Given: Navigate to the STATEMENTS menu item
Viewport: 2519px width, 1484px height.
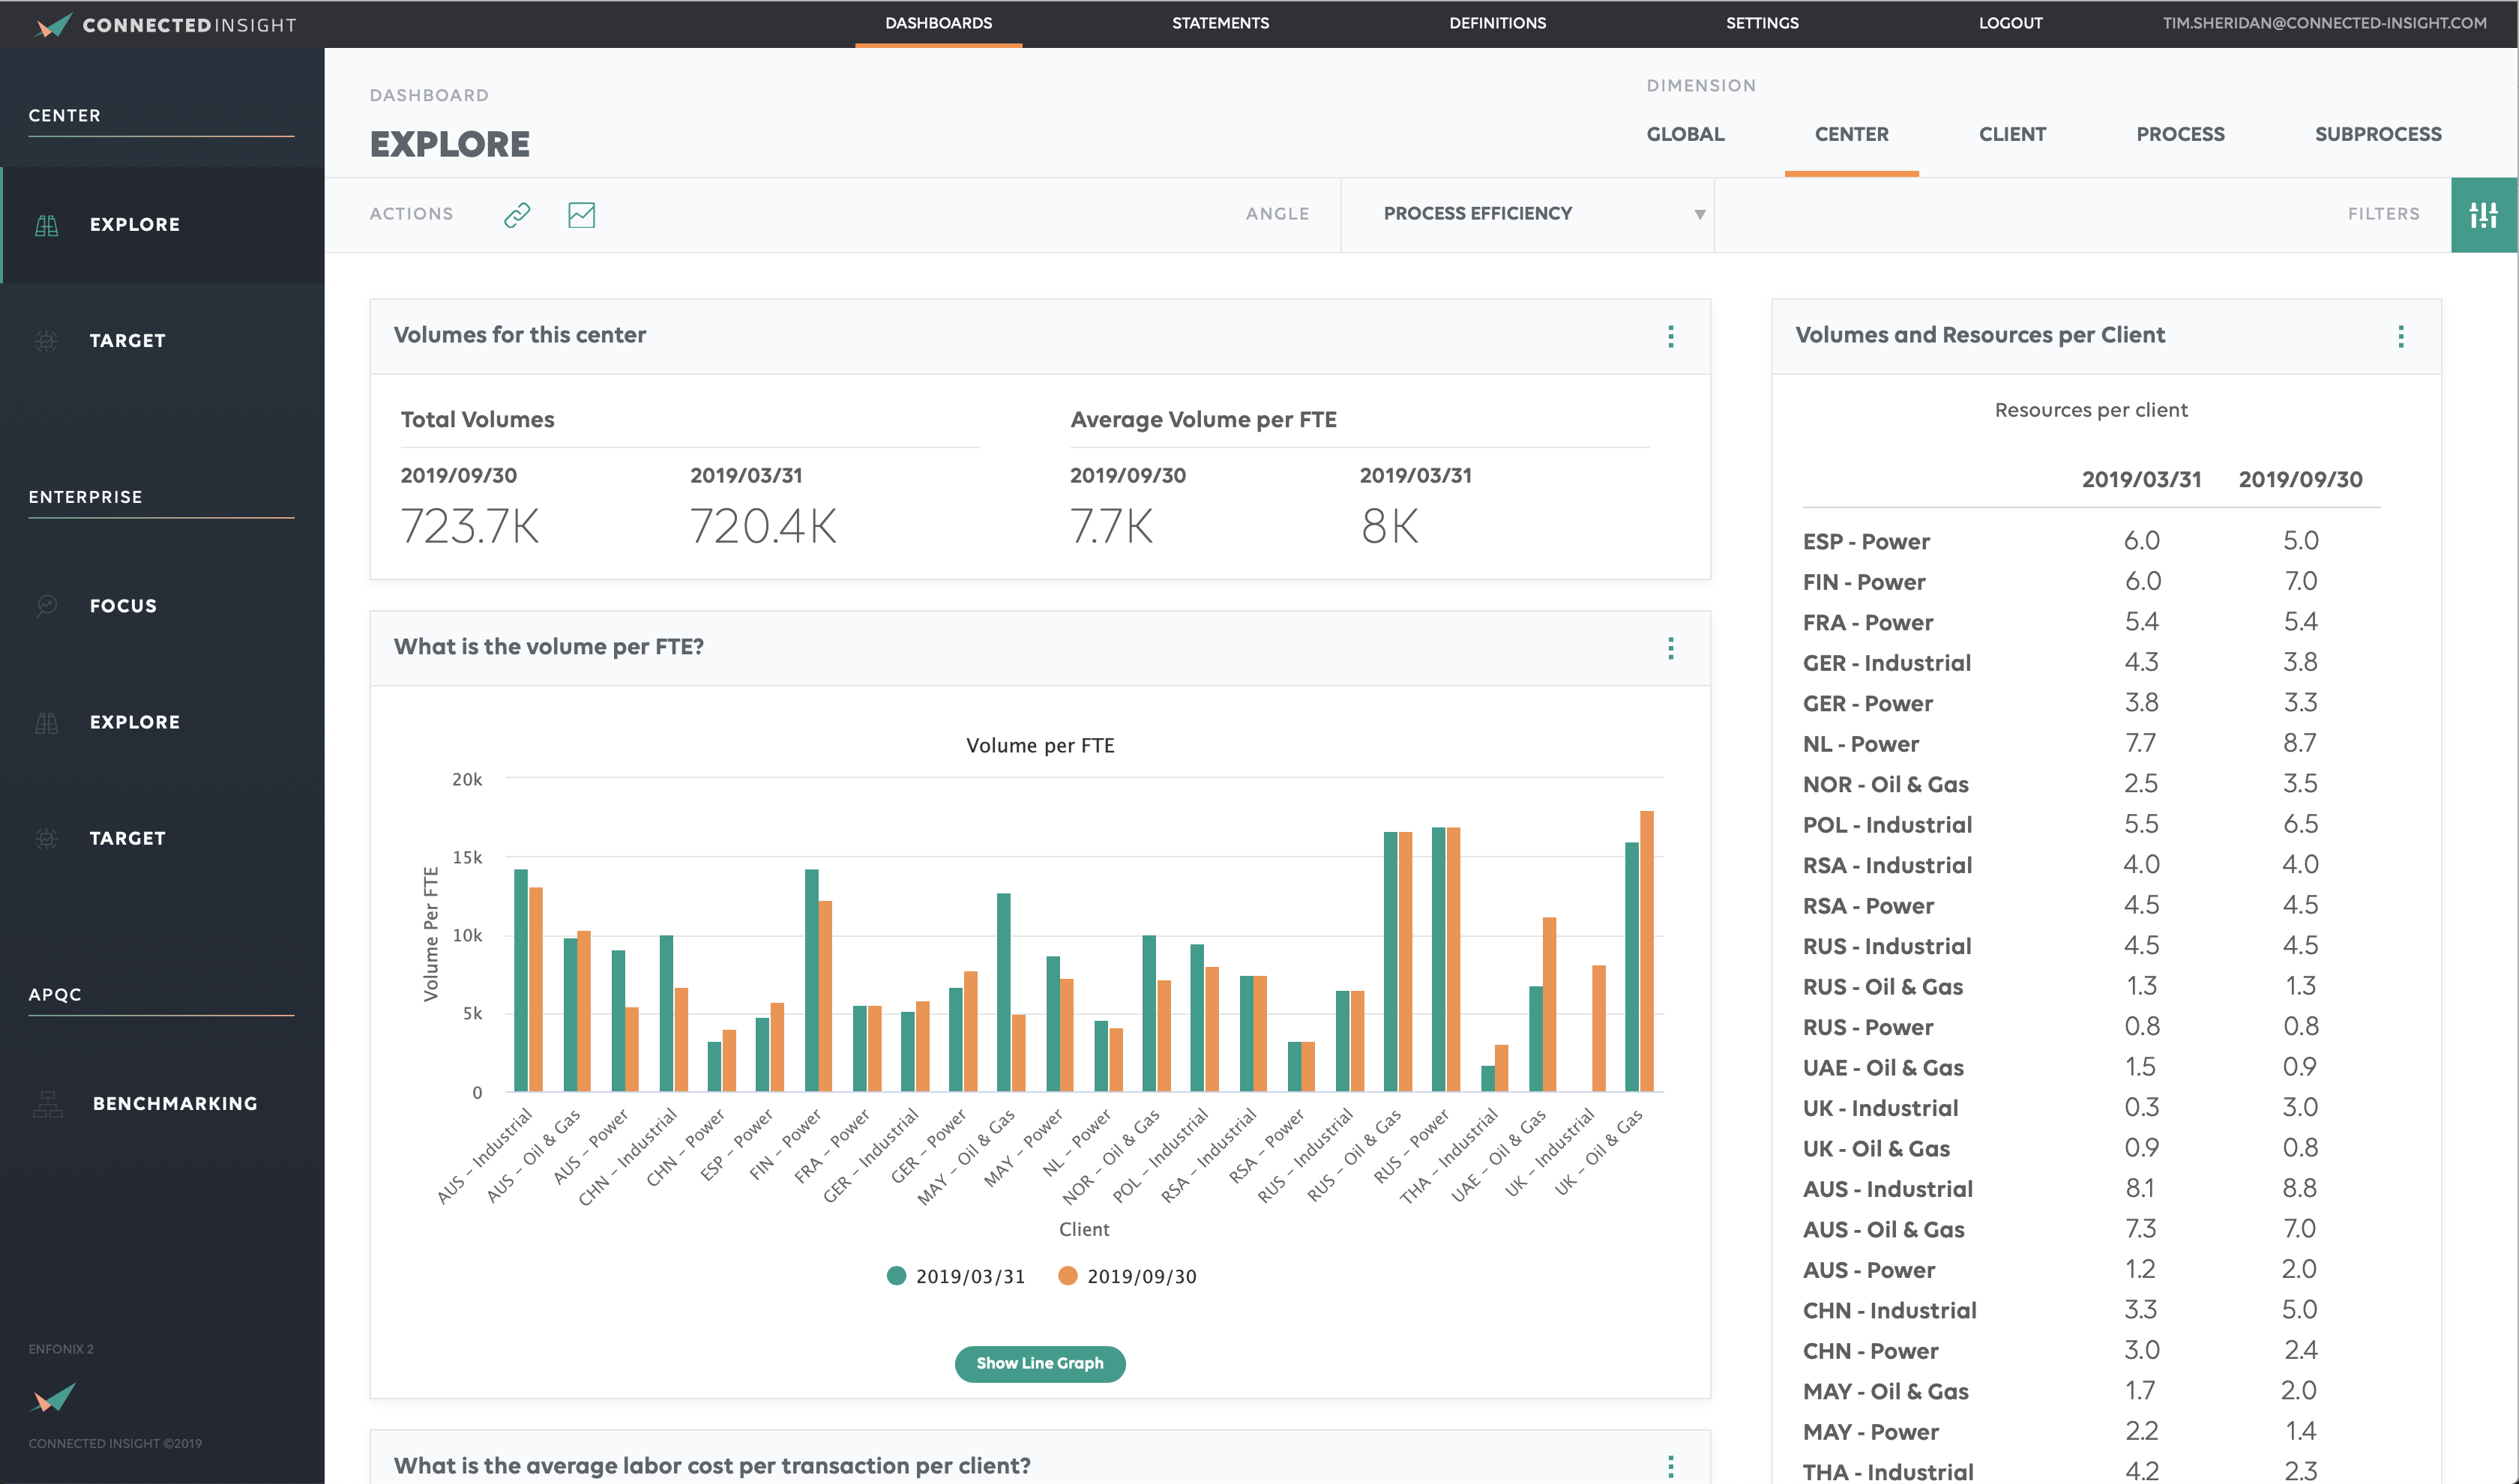Looking at the screenshot, I should (x=1220, y=23).
